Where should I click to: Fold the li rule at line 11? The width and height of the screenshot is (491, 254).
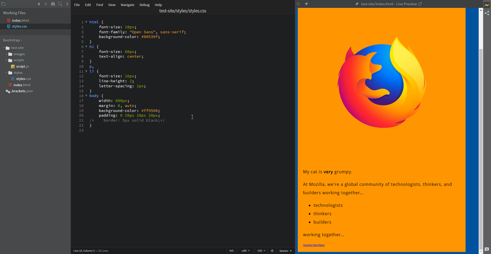pos(86,71)
